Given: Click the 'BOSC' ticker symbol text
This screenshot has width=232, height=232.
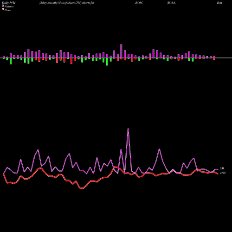Looking at the screenshot, I should [139, 3].
